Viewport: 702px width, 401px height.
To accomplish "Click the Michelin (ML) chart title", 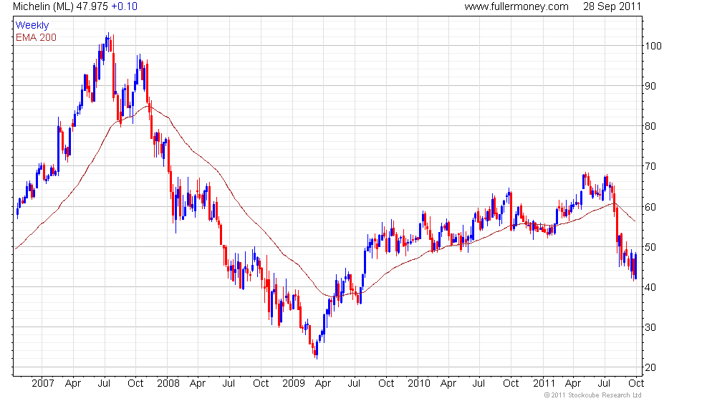I will pos(43,6).
